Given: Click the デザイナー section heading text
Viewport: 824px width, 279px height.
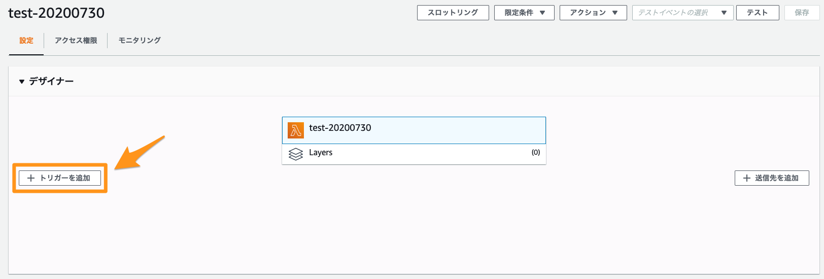Looking at the screenshot, I should point(51,81).
